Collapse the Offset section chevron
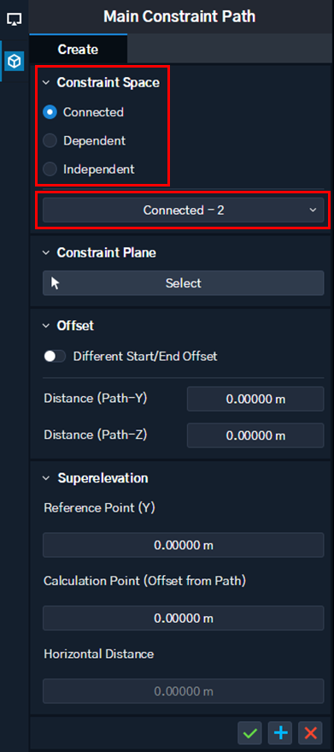 (x=46, y=326)
